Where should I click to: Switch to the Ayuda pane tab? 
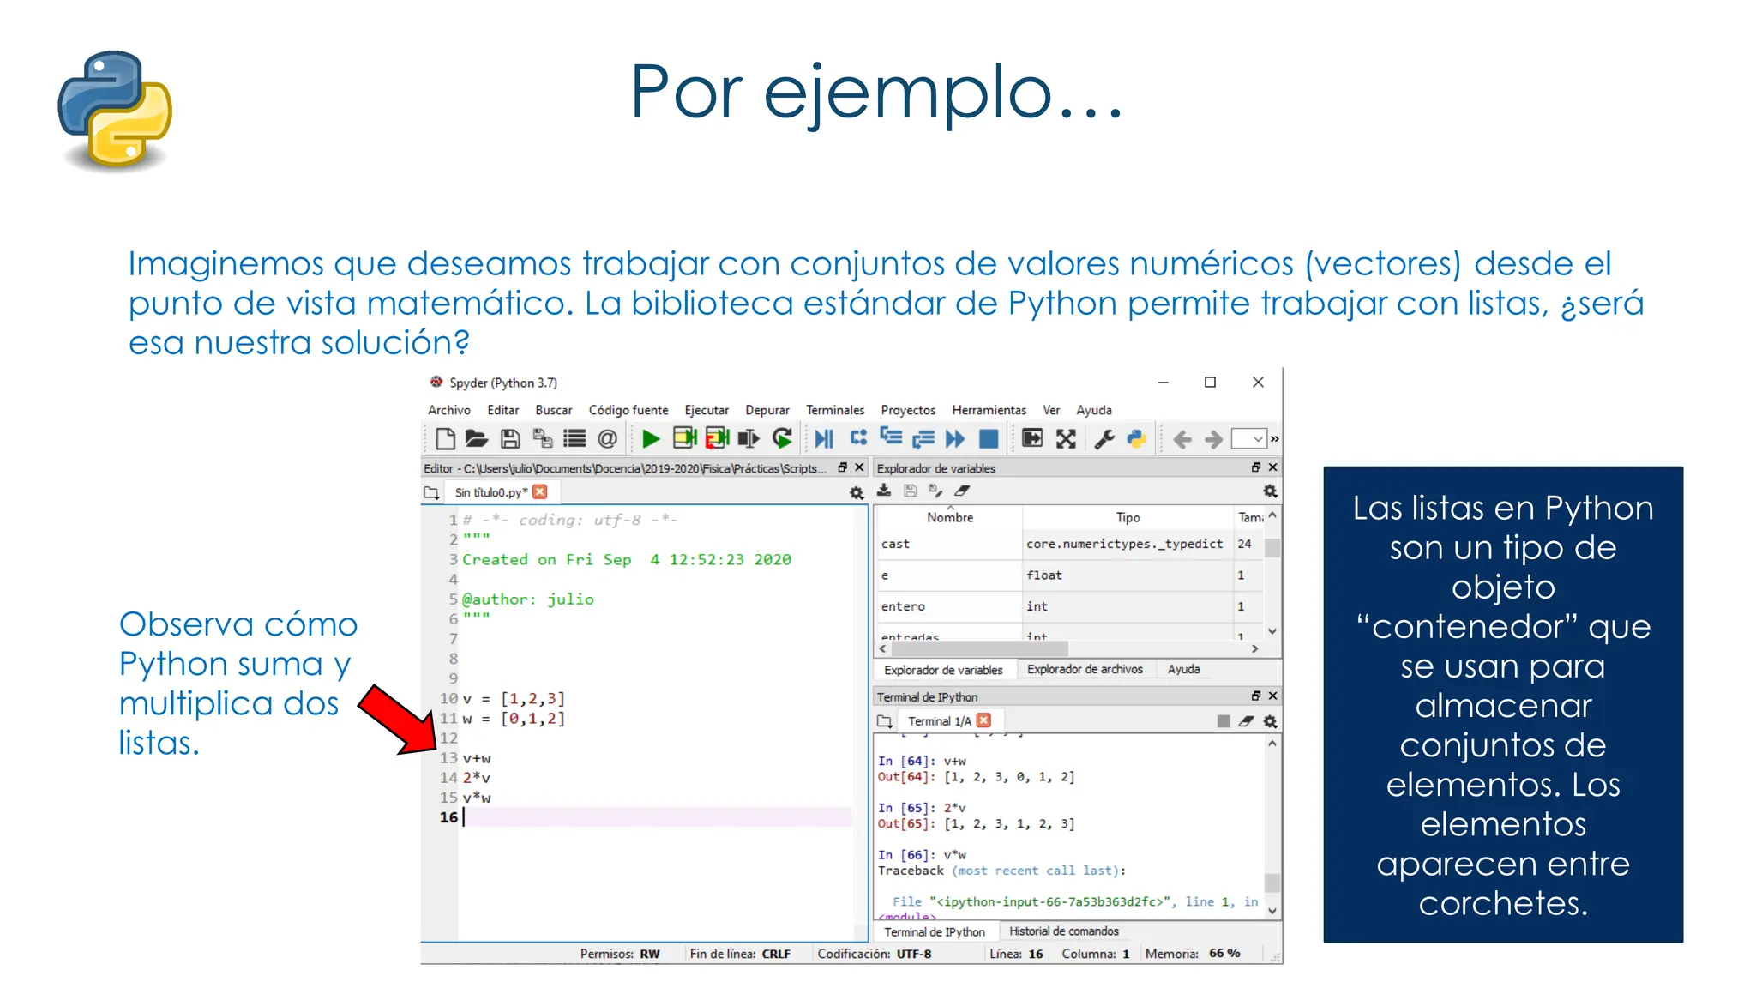[x=1183, y=669]
